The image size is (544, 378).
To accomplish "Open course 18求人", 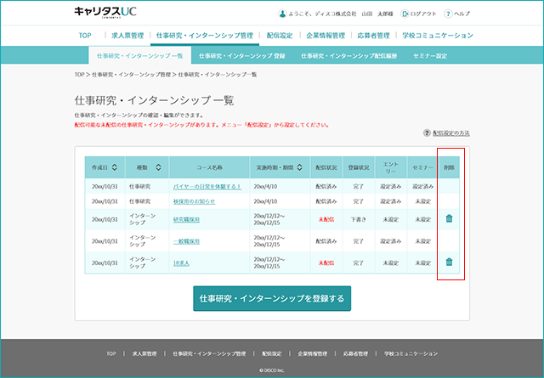I will tap(181, 263).
